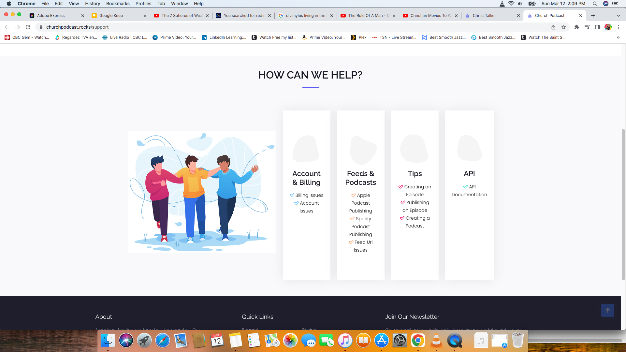Close the Google Keep tab
Screen dimensions: 626x352
145,15
